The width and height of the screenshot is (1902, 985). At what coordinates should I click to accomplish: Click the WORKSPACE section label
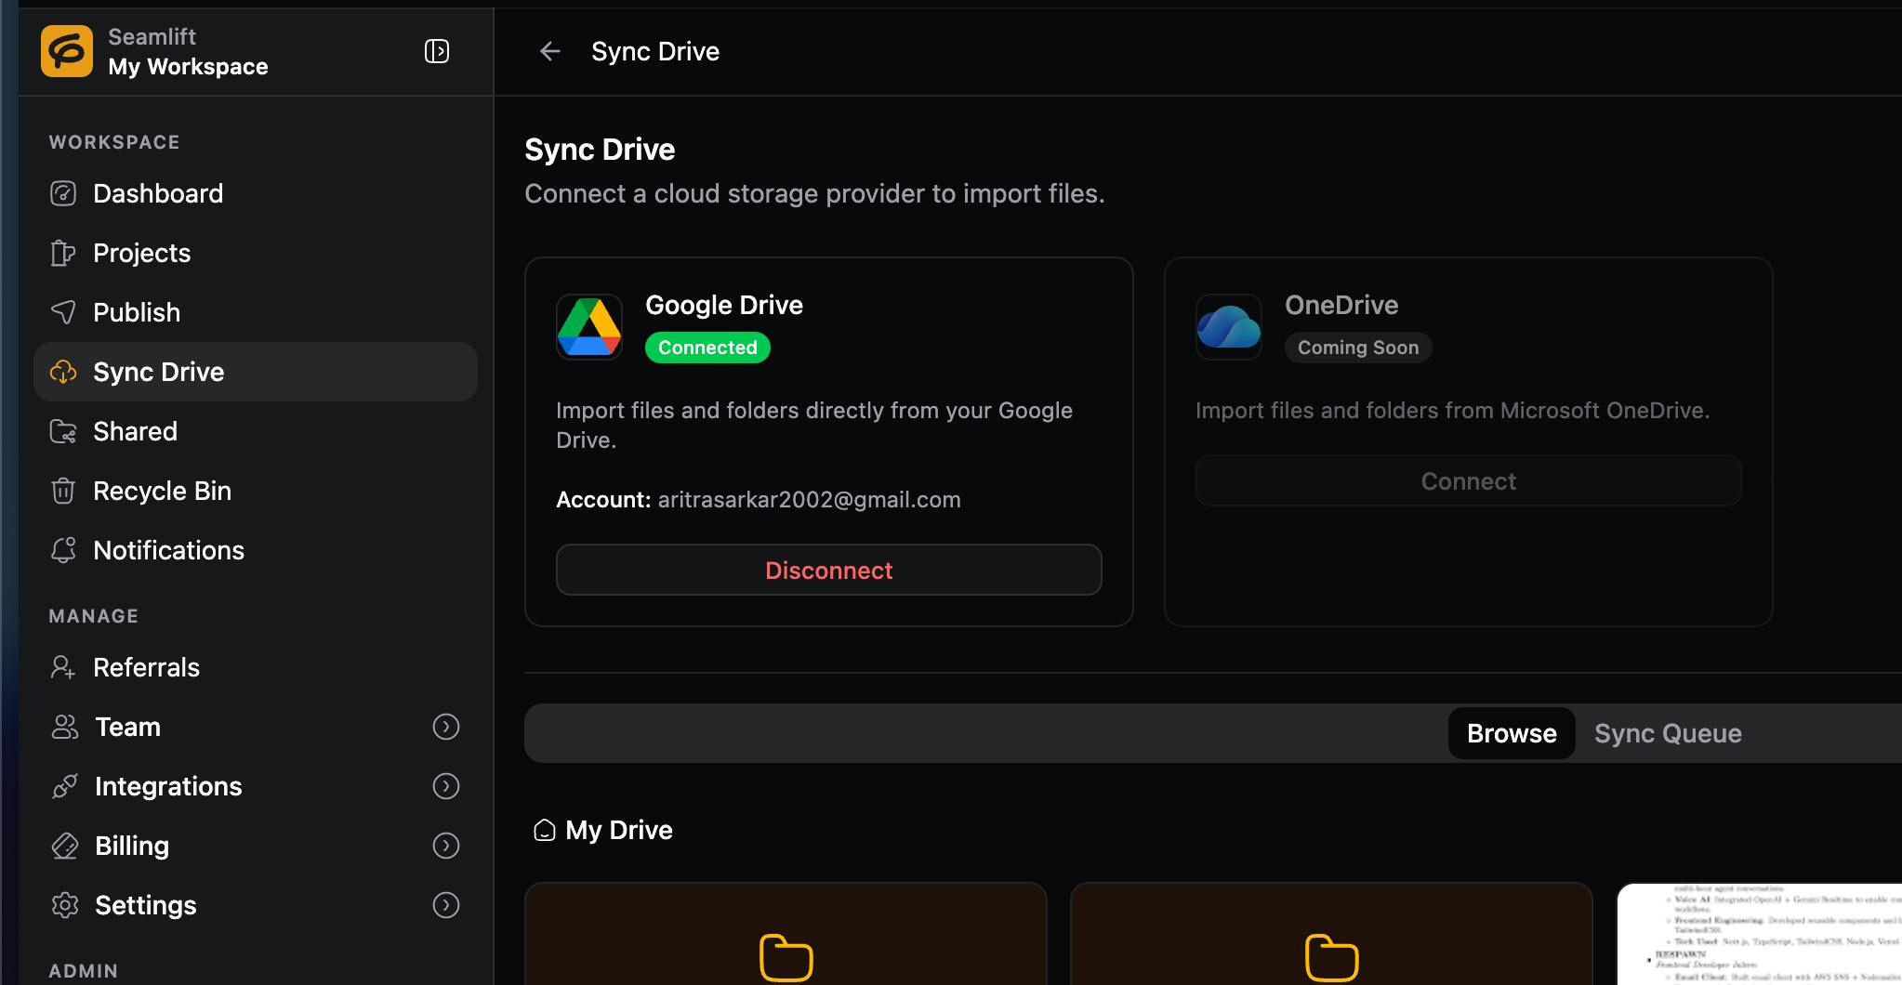click(114, 142)
